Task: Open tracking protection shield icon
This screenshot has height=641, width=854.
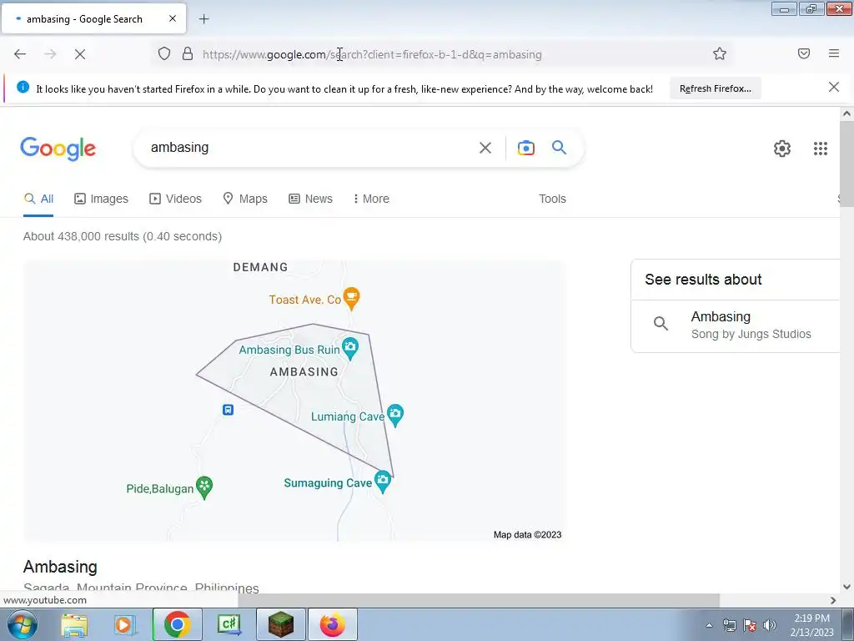Action: point(164,54)
